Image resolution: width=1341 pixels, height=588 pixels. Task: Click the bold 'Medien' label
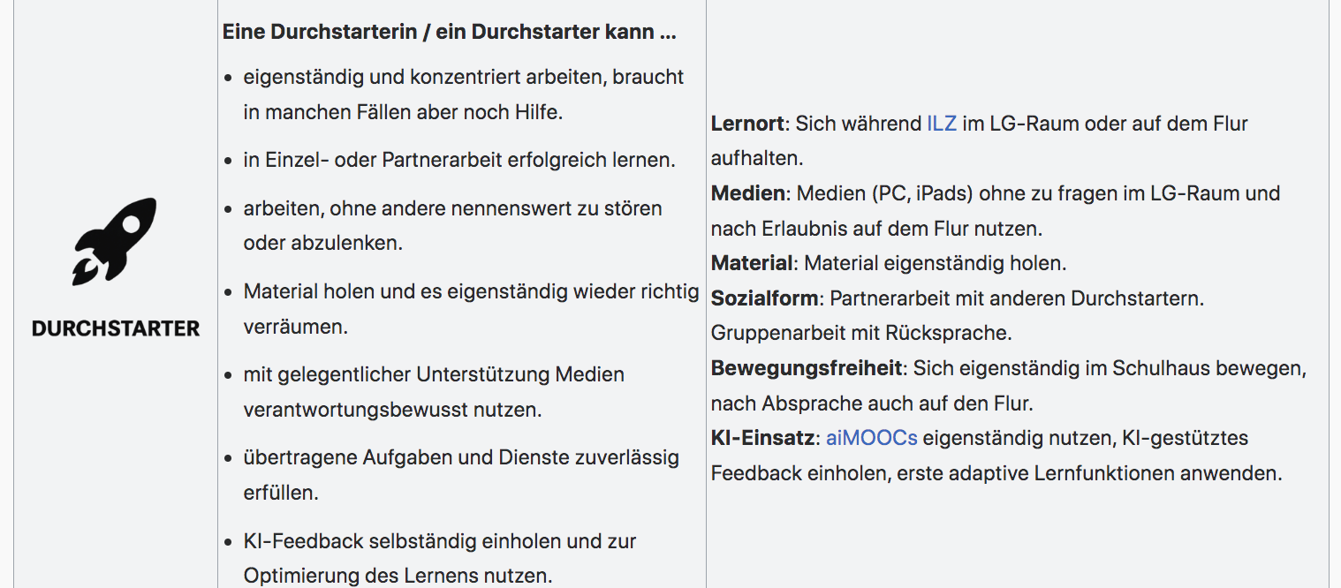748,193
